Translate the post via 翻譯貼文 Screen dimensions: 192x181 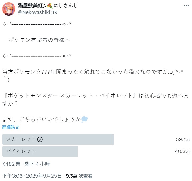[x=11, y=127]
